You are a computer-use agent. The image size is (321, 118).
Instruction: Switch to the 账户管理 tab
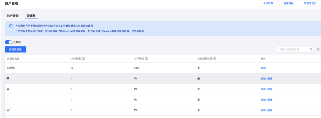click(x=13, y=16)
